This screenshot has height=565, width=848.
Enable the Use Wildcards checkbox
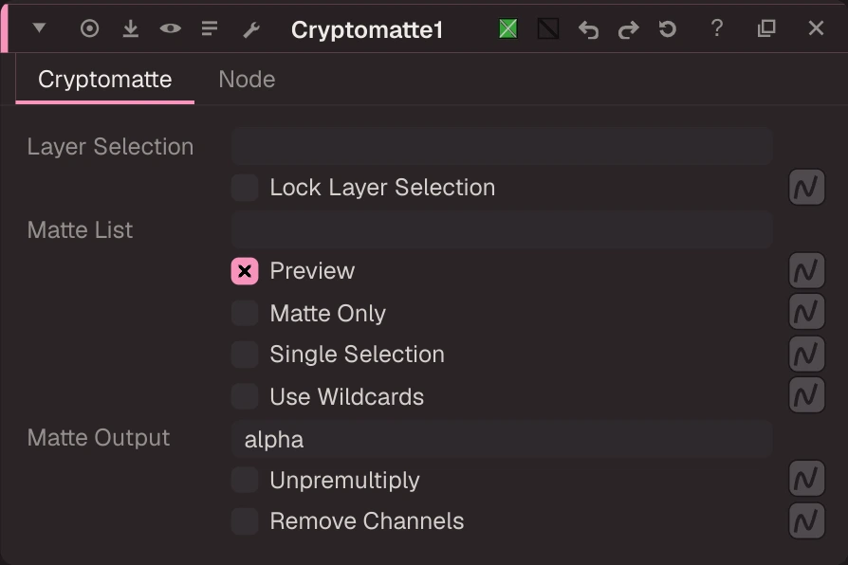(x=245, y=396)
